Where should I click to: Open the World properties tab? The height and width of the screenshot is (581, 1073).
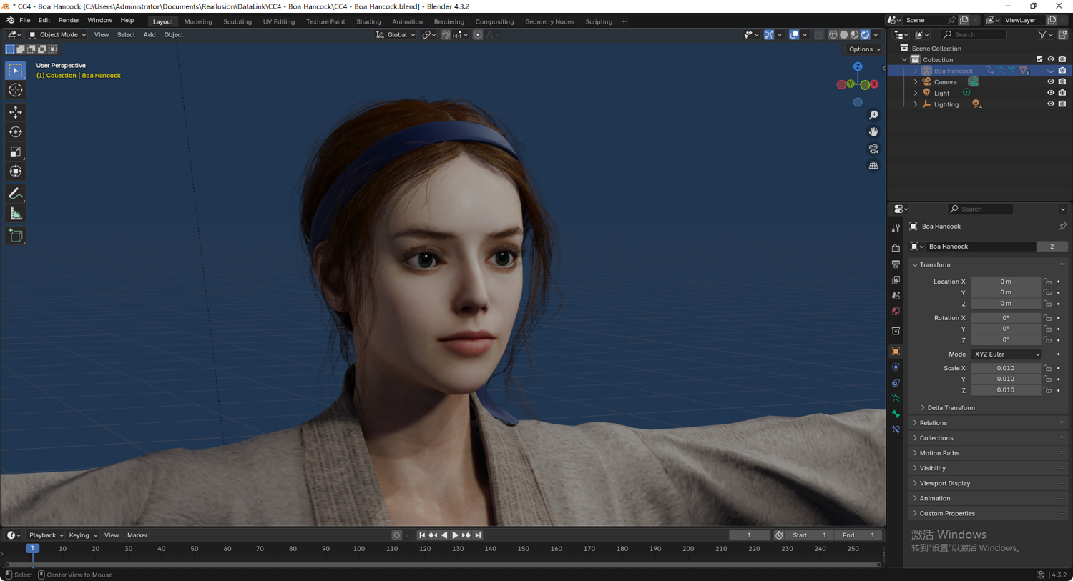coord(896,312)
